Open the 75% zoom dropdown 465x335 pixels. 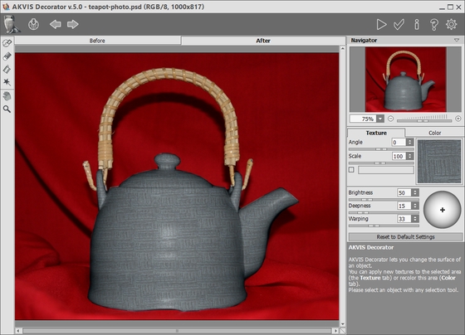380,119
